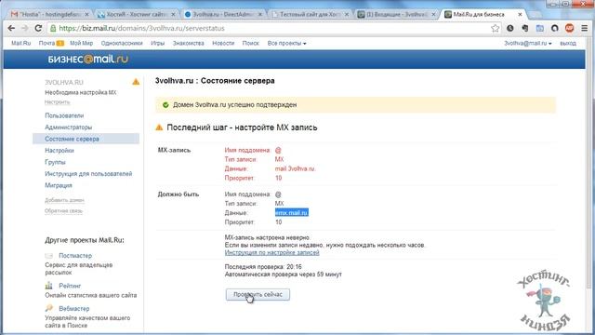Open Знакомства in the top navigation

[x=188, y=44]
